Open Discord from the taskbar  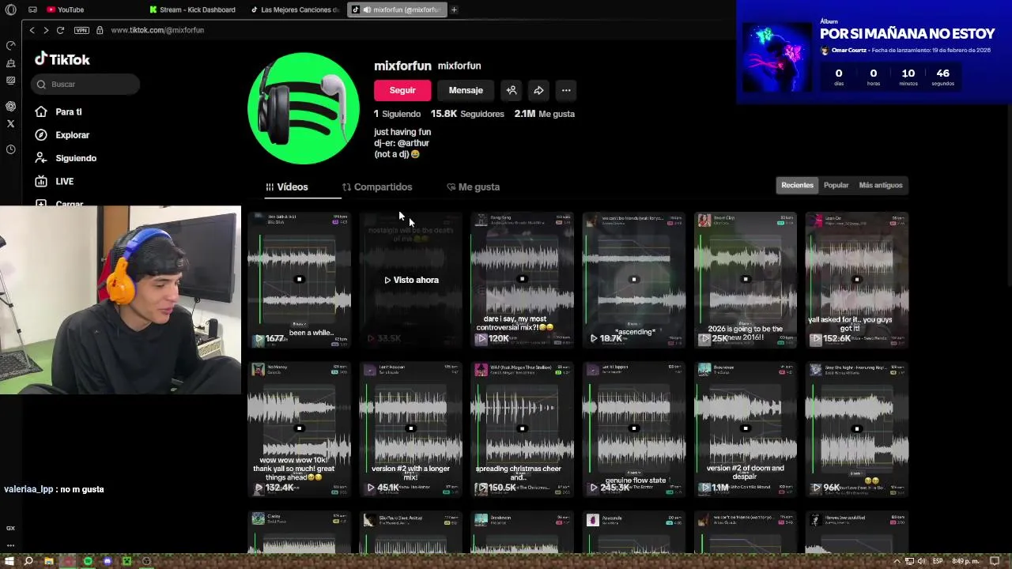coord(108,561)
